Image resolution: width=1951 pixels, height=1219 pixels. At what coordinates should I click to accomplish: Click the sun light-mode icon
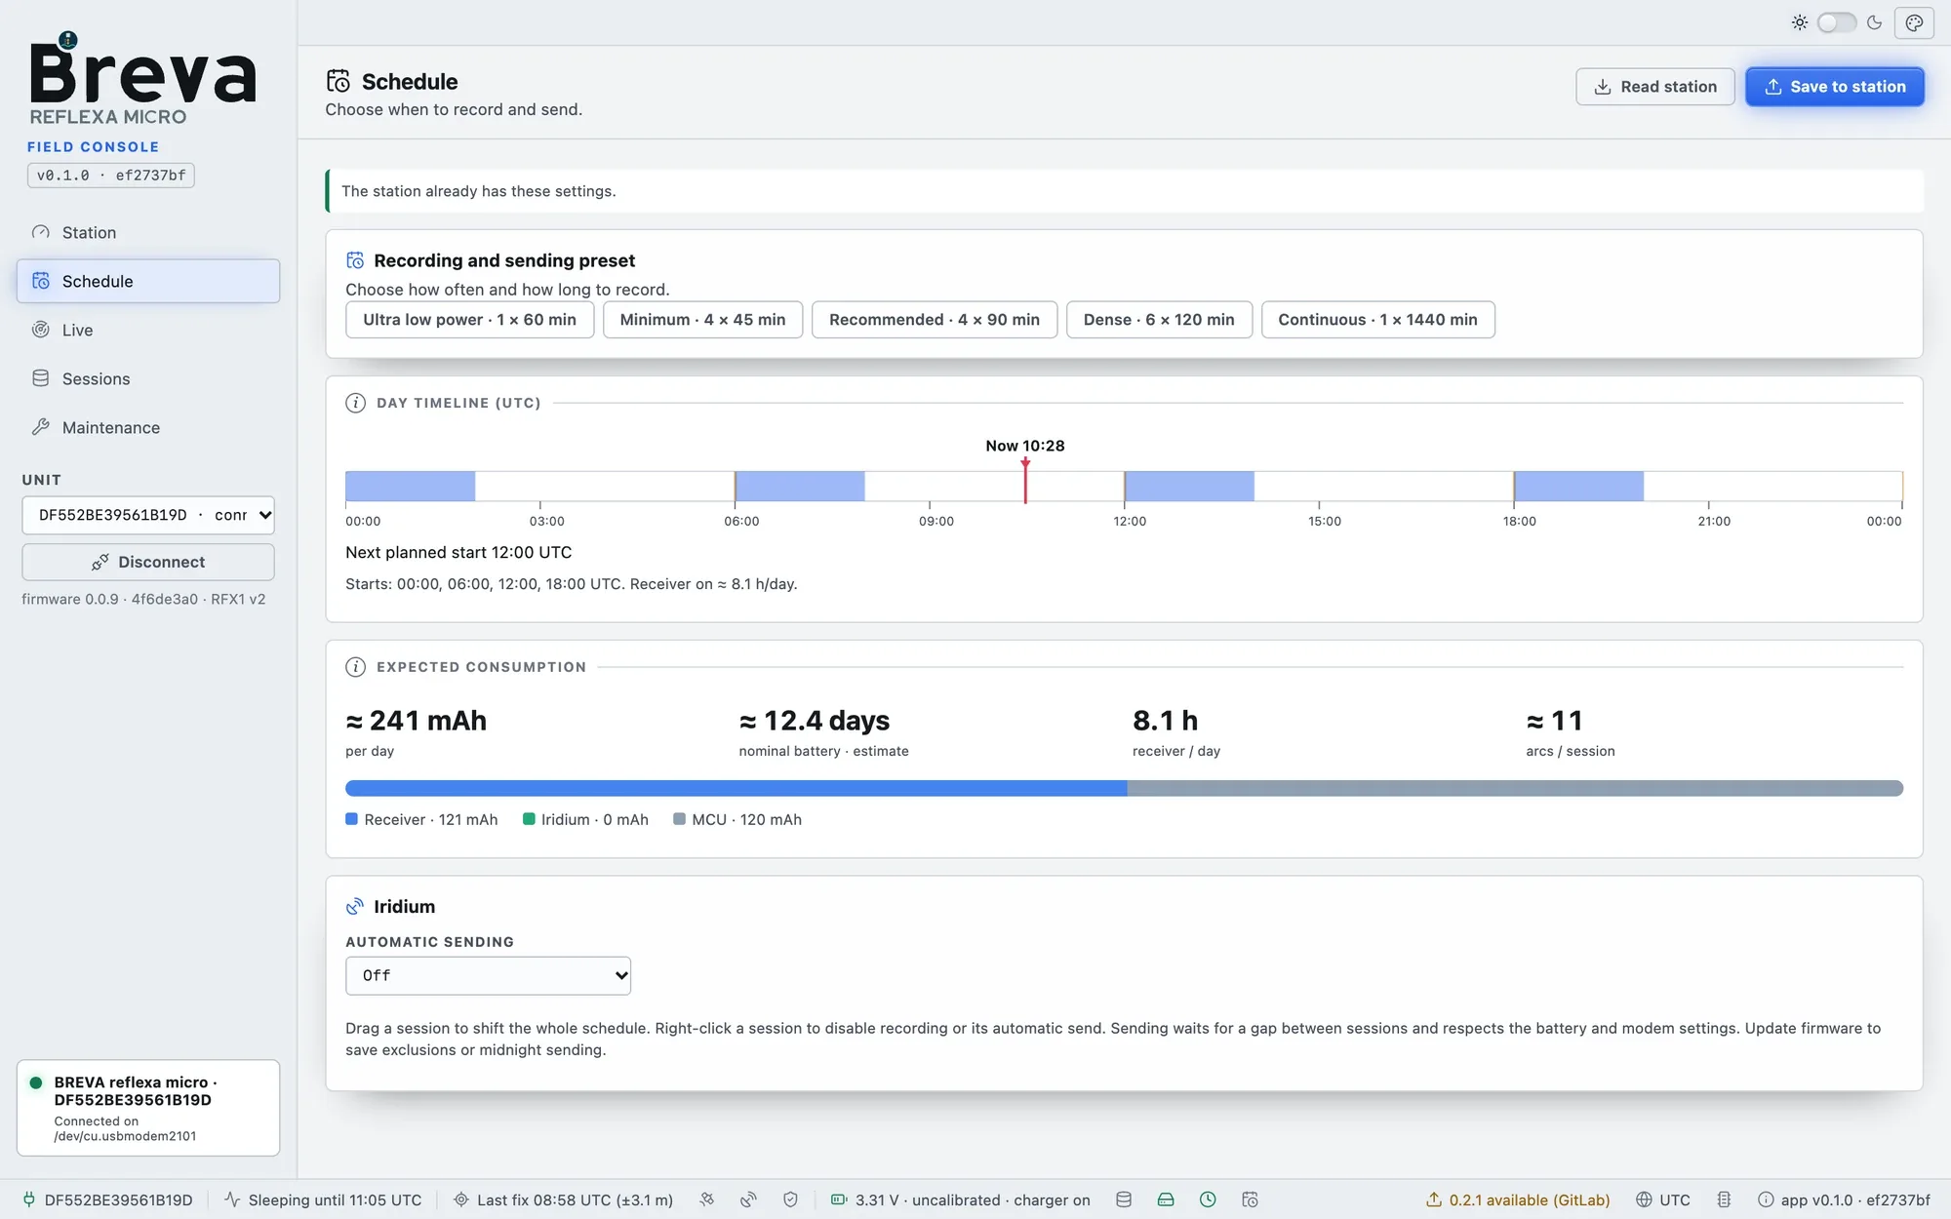tap(1800, 22)
